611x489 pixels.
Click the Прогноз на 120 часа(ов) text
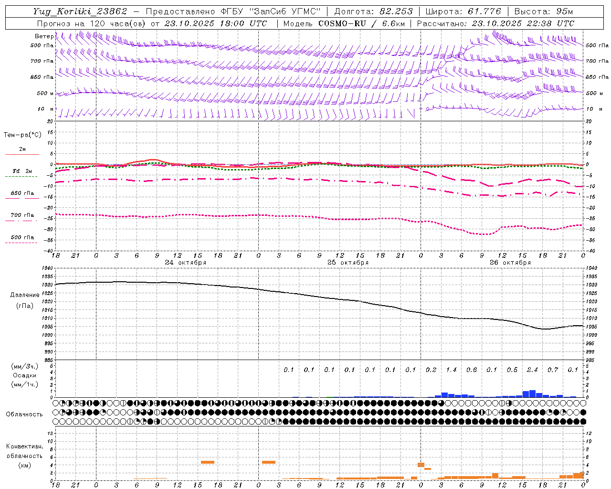[x=92, y=23]
